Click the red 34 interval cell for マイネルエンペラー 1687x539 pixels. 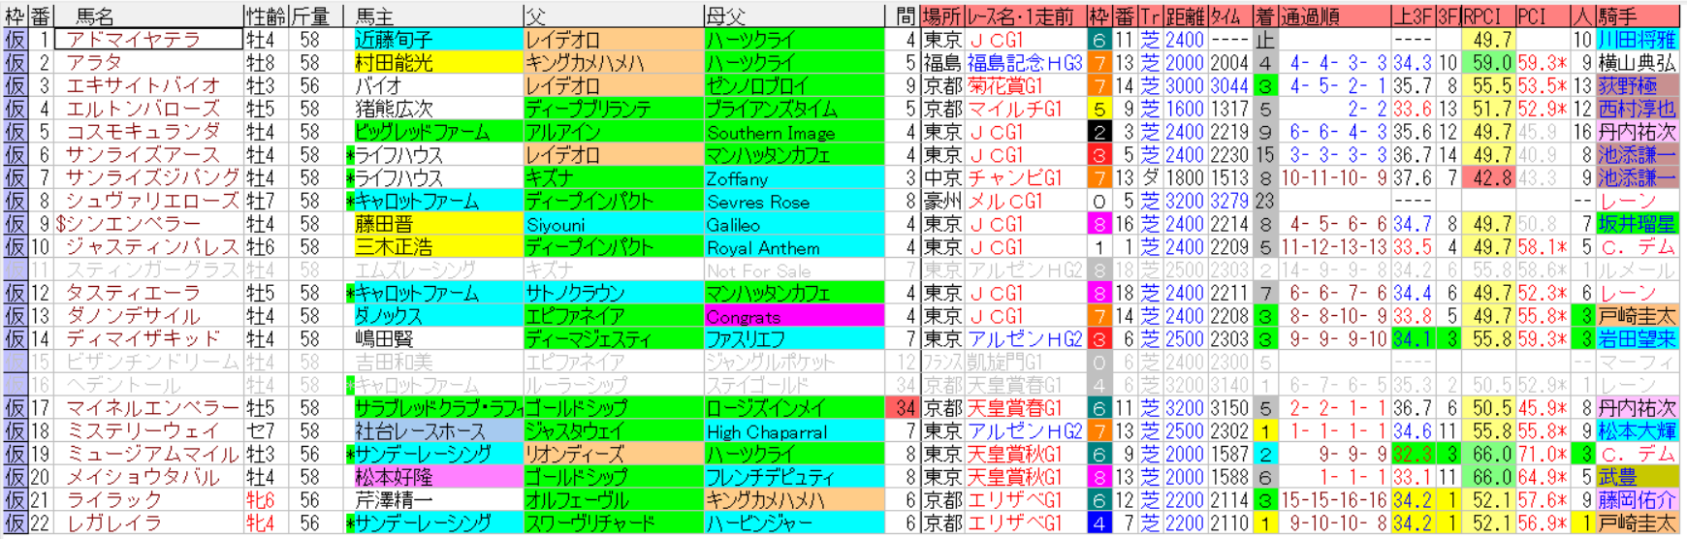[x=904, y=408]
